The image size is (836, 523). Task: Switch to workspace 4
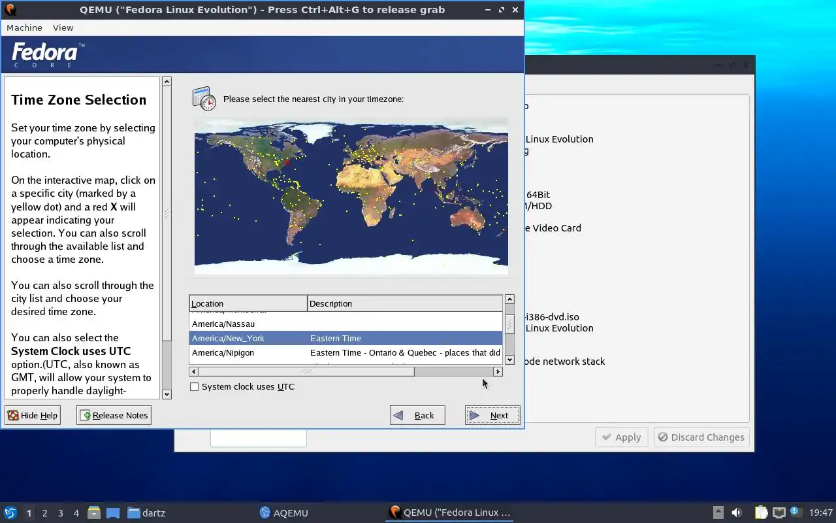click(x=76, y=513)
